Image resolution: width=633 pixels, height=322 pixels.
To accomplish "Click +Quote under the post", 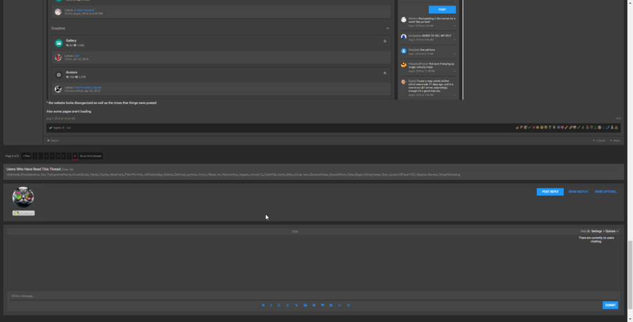I will 599,140.
